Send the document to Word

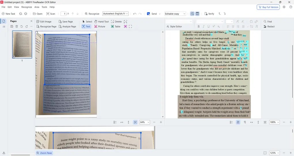[x=152, y=14]
